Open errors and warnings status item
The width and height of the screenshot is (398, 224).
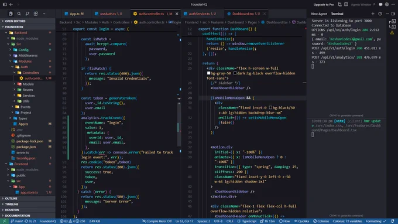73,221
